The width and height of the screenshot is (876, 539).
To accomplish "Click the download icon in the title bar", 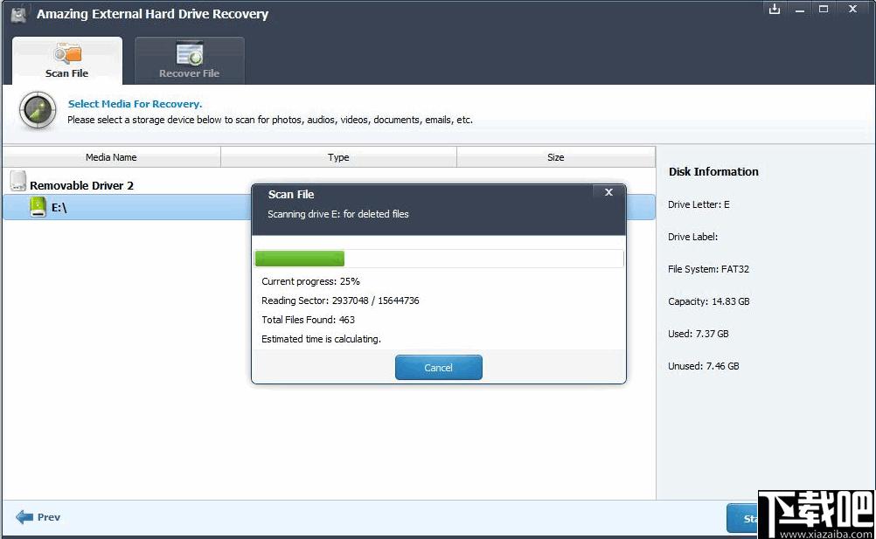I will point(775,10).
